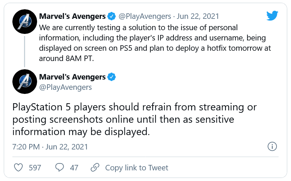The image size is (291, 181).
Task: Click the 597 likes count
Action: tap(35, 168)
